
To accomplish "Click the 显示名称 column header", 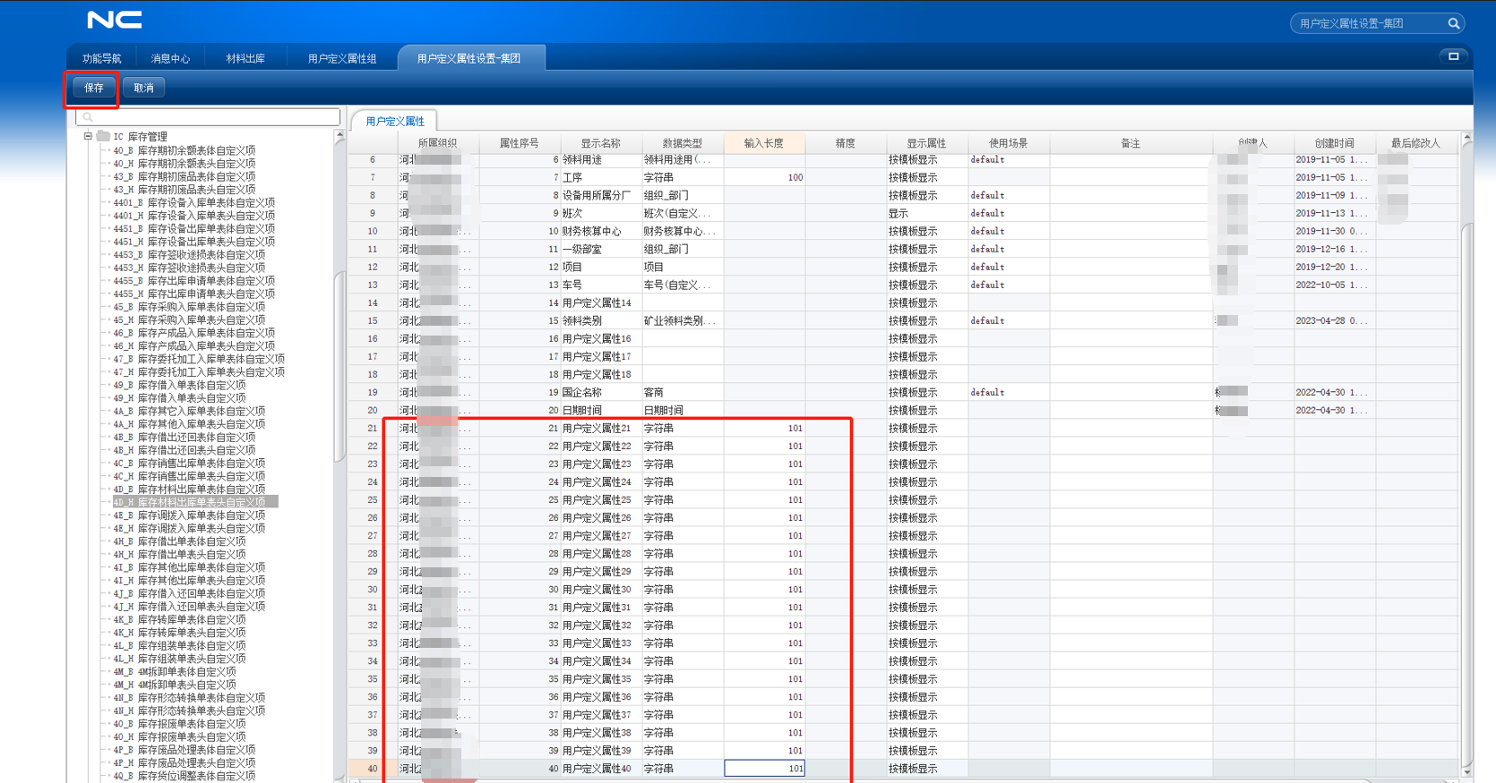I will click(x=600, y=143).
